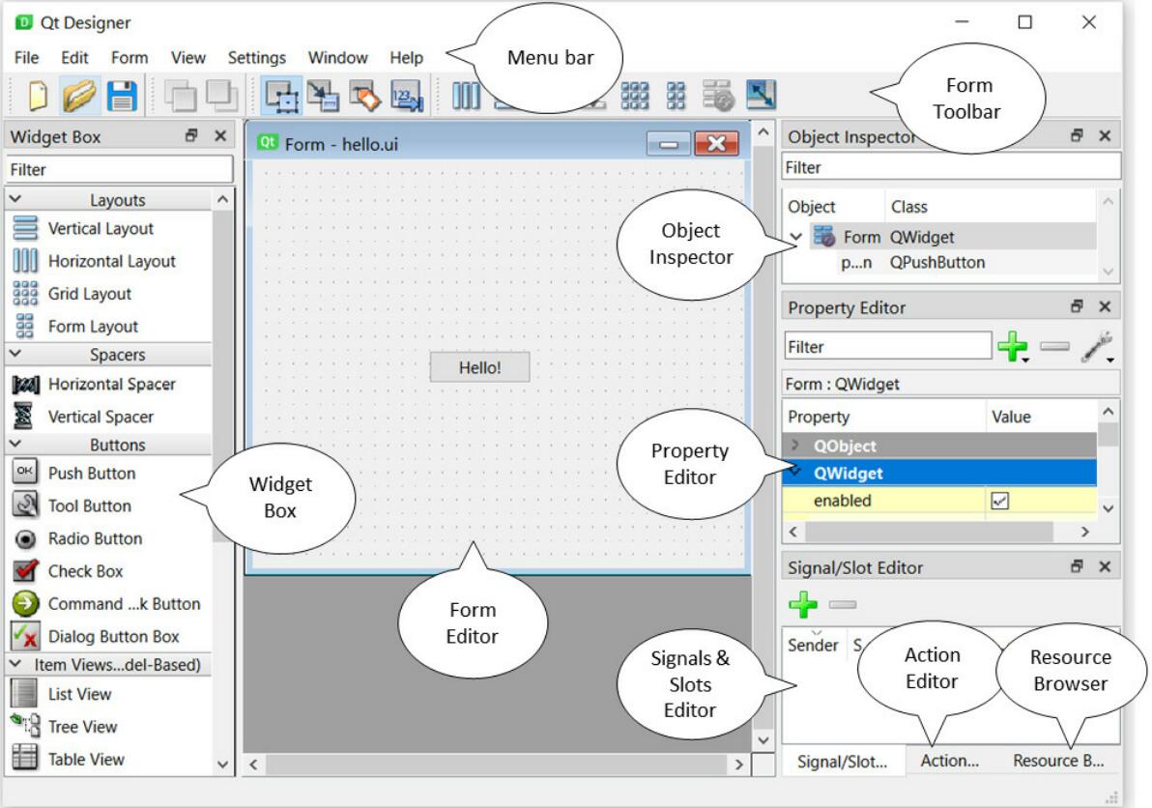Select the Grid Layout widget
This screenshot has width=1152, height=808.
pyautogui.click(x=90, y=294)
